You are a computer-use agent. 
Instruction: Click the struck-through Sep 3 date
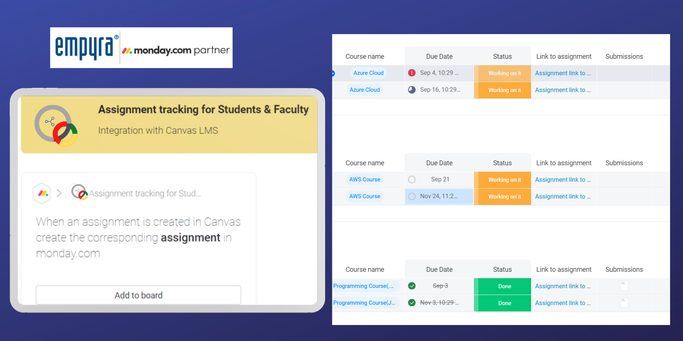pos(440,286)
